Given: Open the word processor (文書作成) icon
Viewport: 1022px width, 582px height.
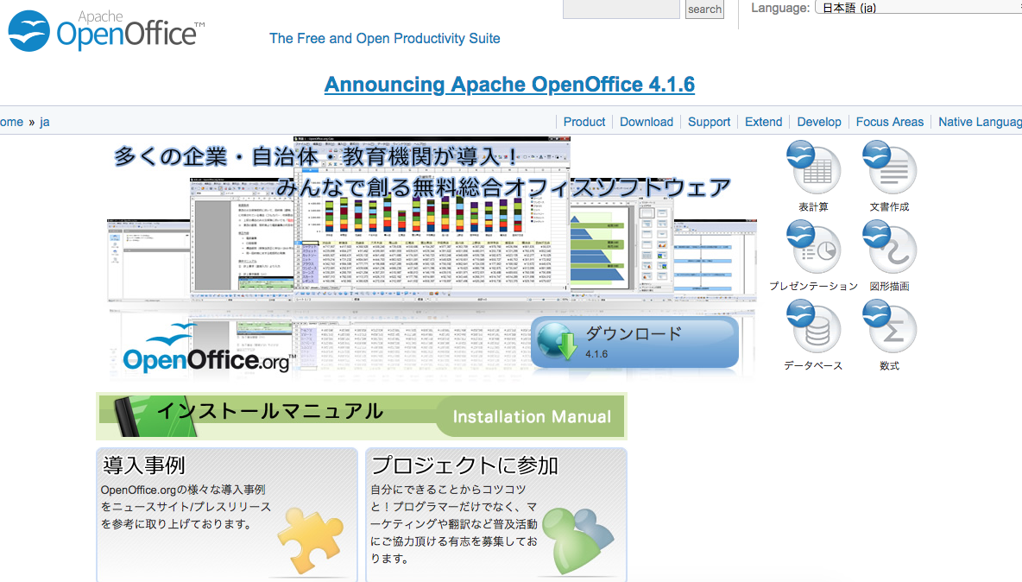Looking at the screenshot, I should (x=889, y=169).
